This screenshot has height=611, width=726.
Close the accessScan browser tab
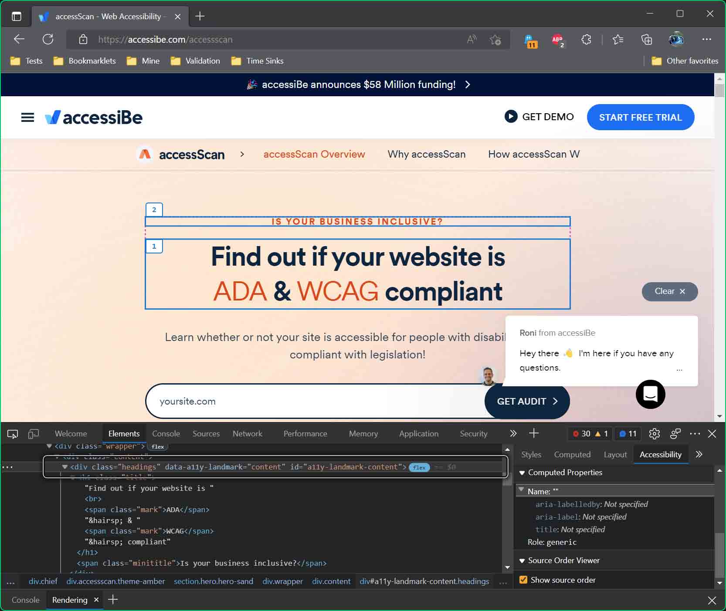point(178,17)
